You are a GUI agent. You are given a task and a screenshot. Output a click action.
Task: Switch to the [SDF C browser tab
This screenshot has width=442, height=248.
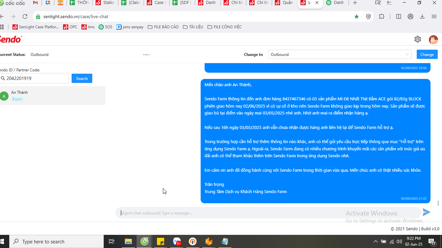coord(182,3)
